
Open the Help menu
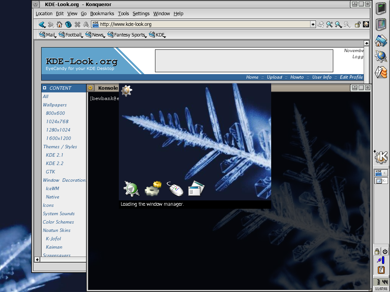(x=178, y=14)
